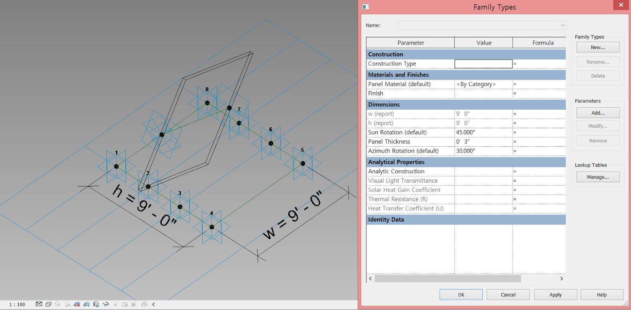Select the h (report) parameter row
Image resolution: width=631 pixels, height=310 pixels.
point(466,123)
